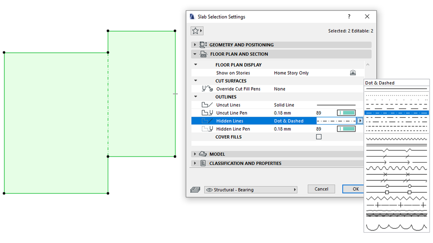Click the settings list scroll-up arrow
Image resolution: width=433 pixels, height=243 pixels.
pyautogui.click(x=368, y=64)
